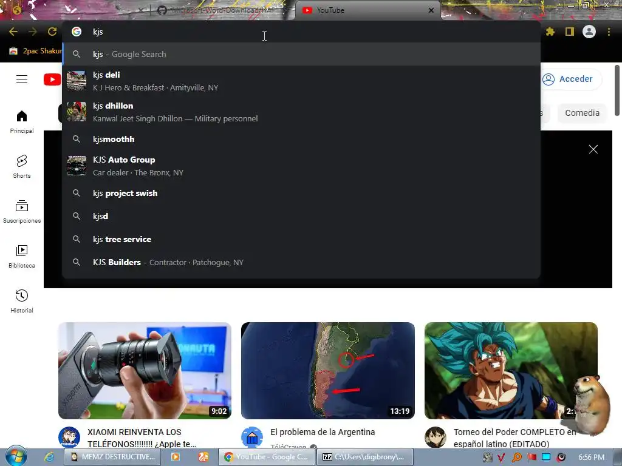This screenshot has height=466, width=622.
Task: Choose the 'kjs - Google Search' suggestion
Action: (x=301, y=54)
